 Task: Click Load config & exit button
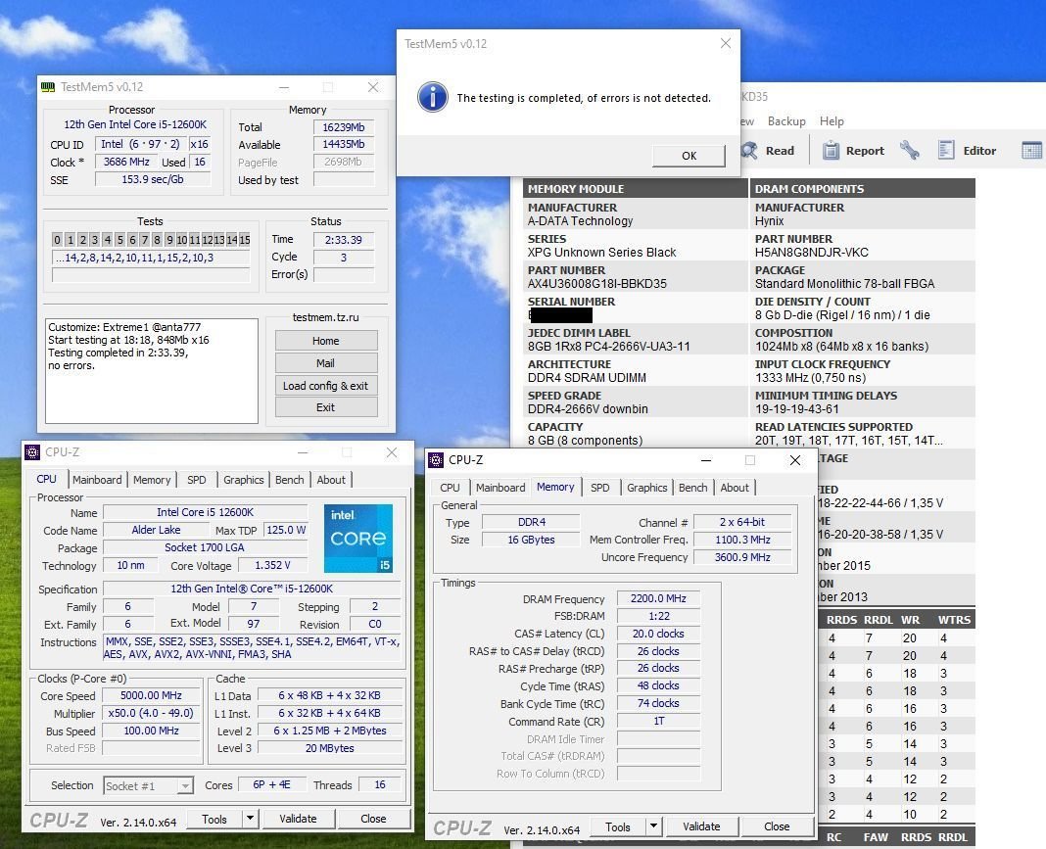coord(326,386)
